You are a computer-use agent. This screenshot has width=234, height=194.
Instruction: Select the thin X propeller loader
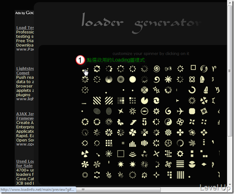[x=157, y=154]
